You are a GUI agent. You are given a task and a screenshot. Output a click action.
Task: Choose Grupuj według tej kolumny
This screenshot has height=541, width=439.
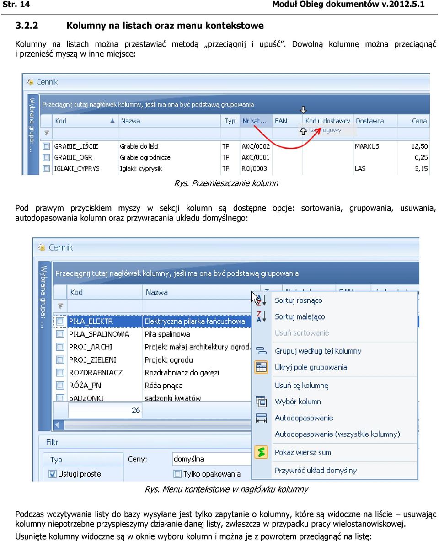[x=318, y=351]
